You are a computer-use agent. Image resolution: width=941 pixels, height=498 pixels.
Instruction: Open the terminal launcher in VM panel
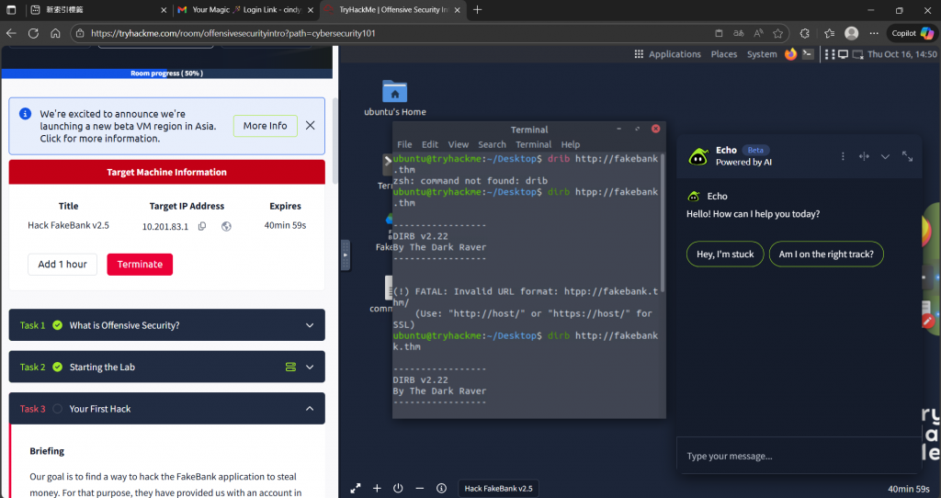[x=808, y=54]
